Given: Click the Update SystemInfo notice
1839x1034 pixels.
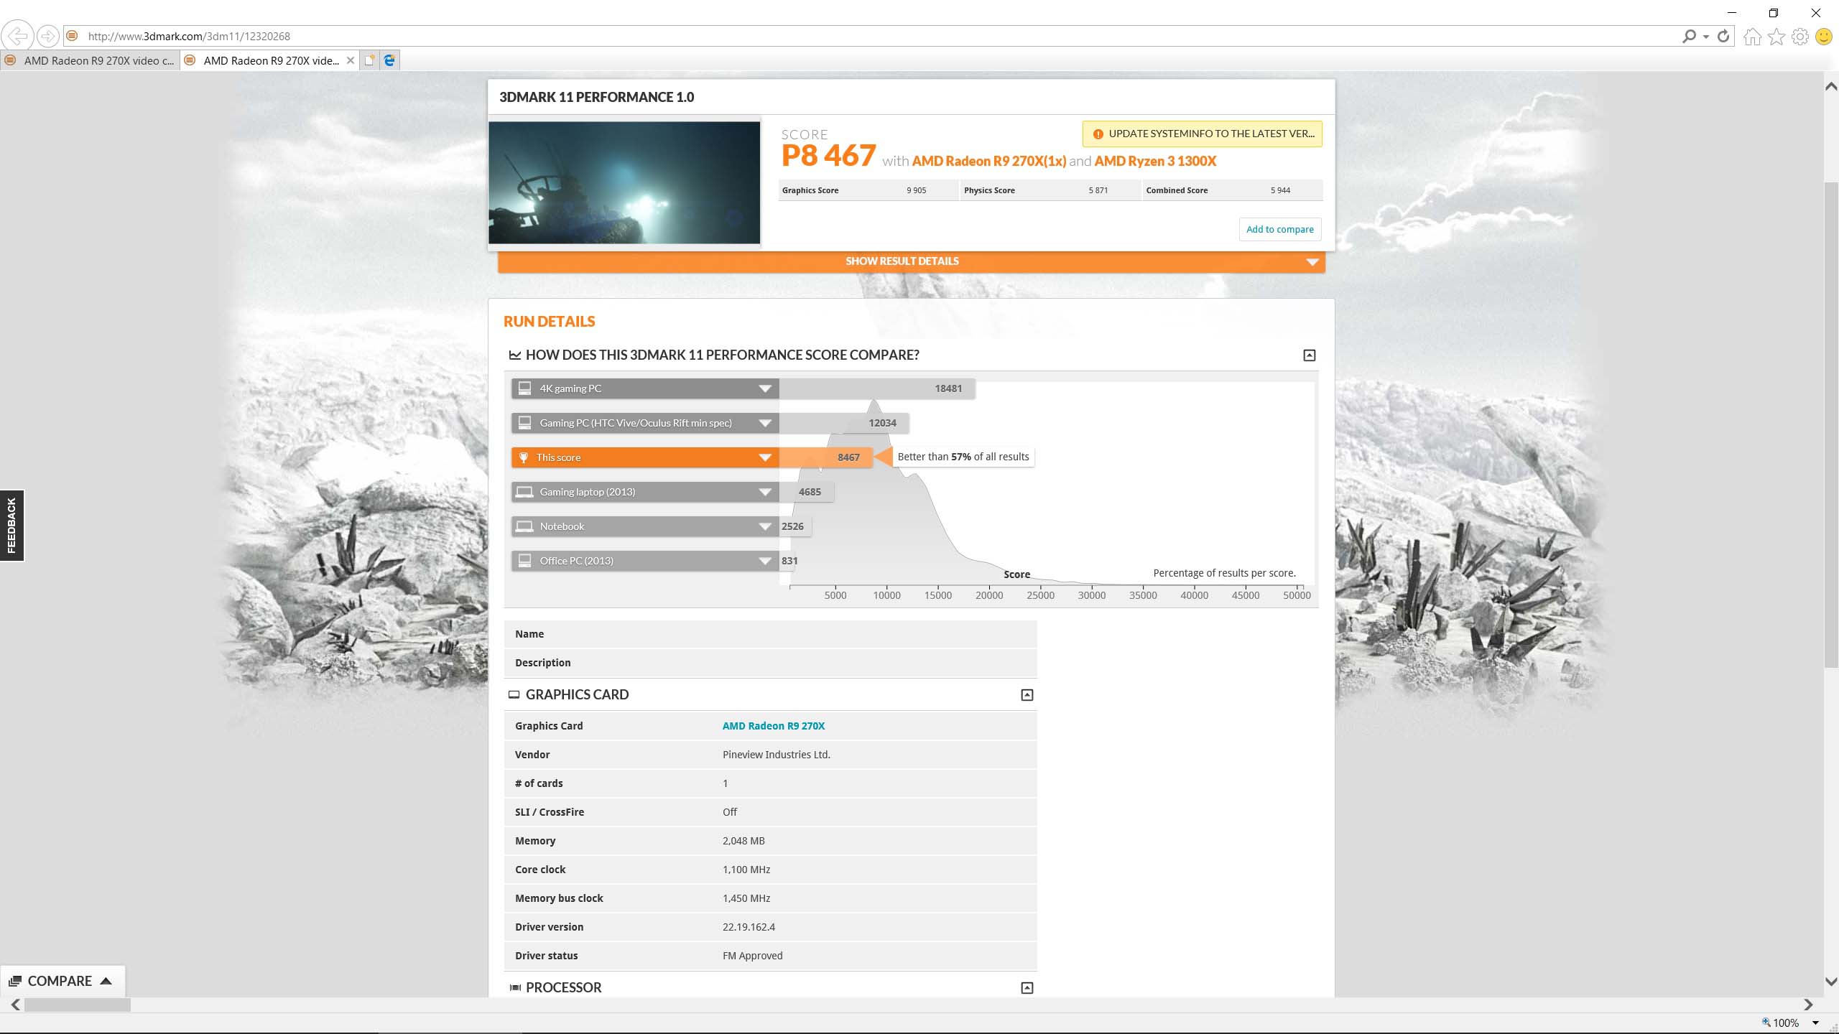Looking at the screenshot, I should [1202, 134].
